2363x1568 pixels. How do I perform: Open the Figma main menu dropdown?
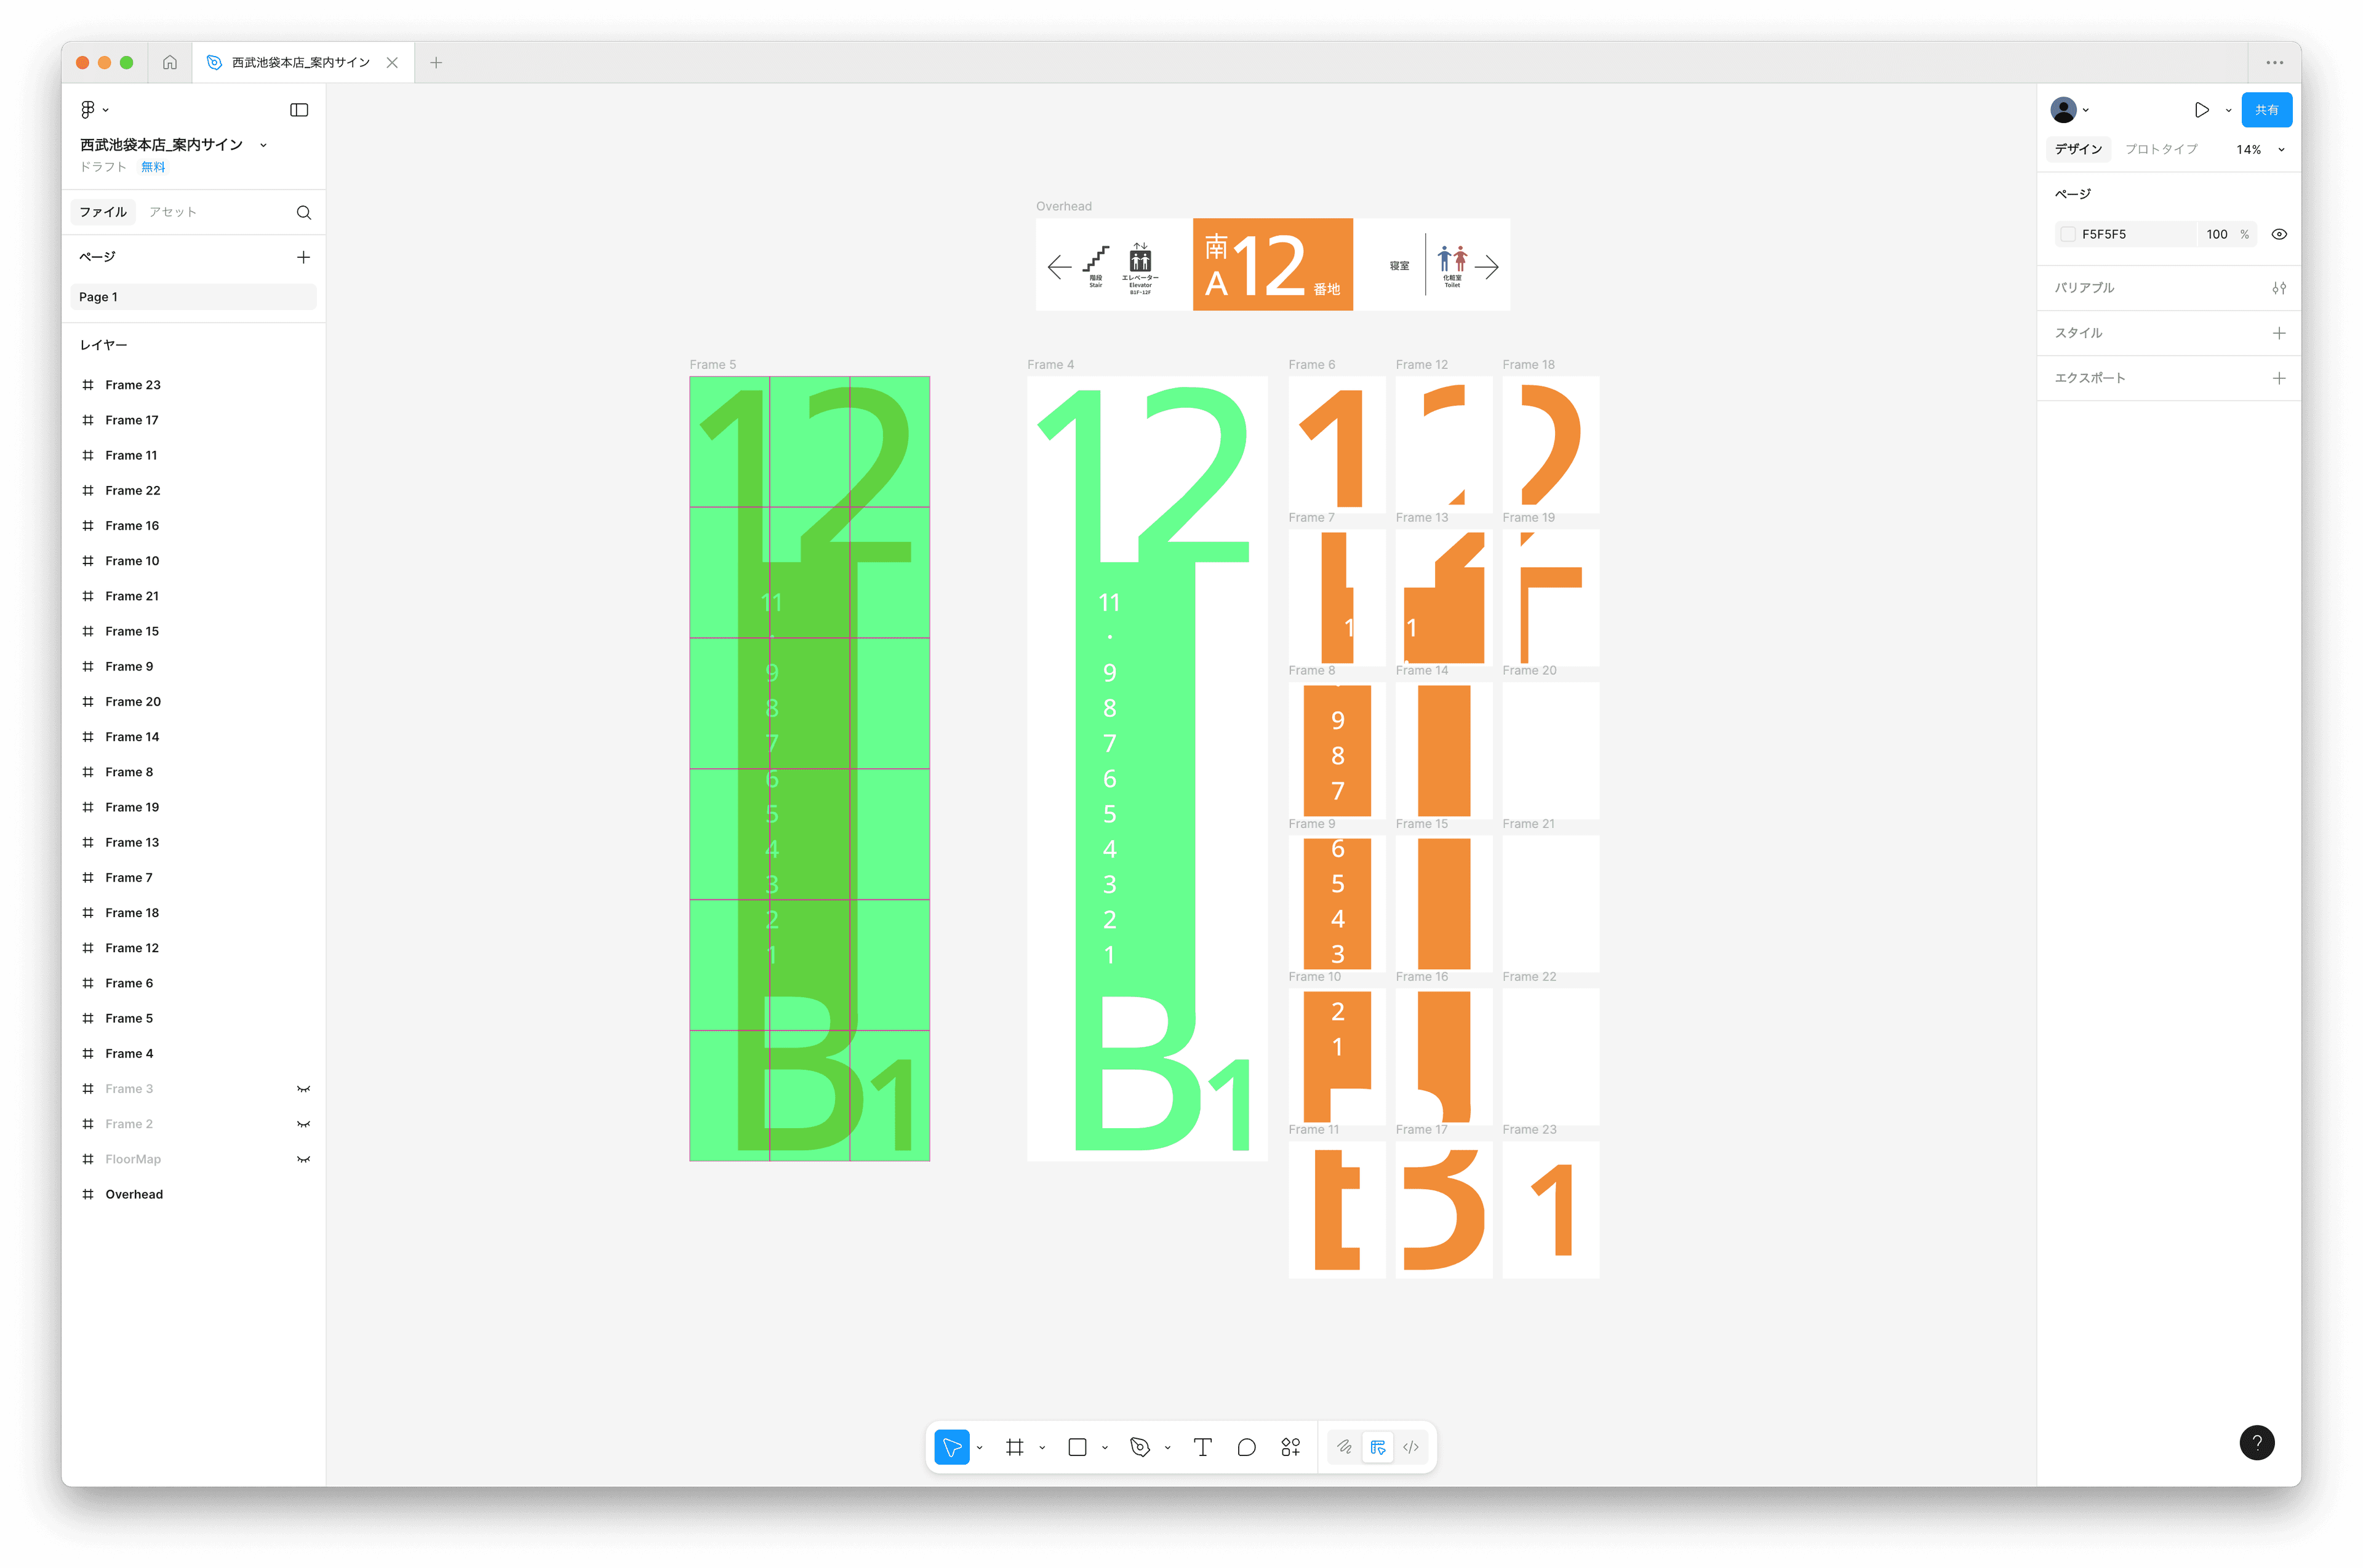coord(94,109)
